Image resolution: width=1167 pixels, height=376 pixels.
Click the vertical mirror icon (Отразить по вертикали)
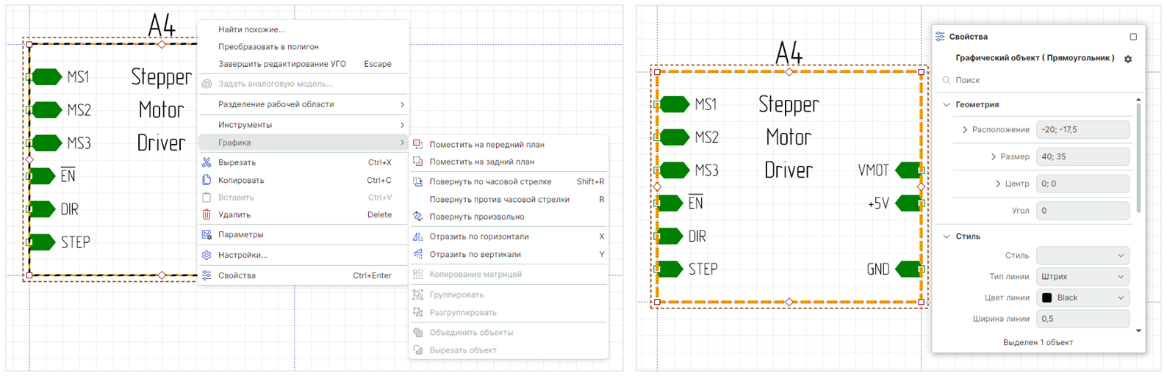coord(418,254)
